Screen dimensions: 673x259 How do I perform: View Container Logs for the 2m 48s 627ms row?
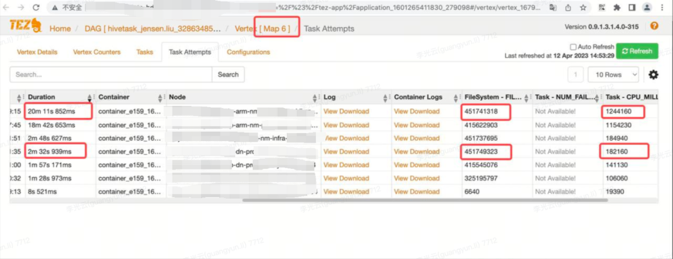401,139
